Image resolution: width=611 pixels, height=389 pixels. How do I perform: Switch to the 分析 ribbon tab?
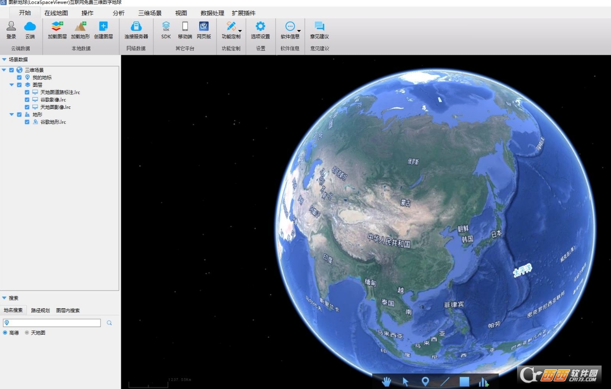119,13
